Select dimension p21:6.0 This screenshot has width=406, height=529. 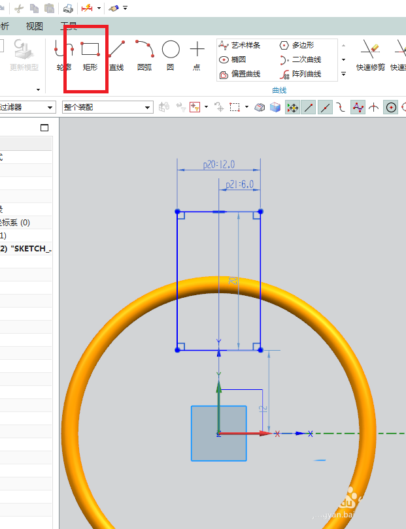pos(240,185)
